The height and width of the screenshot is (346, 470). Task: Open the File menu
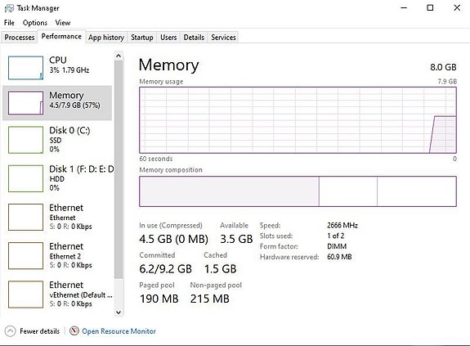coord(9,23)
